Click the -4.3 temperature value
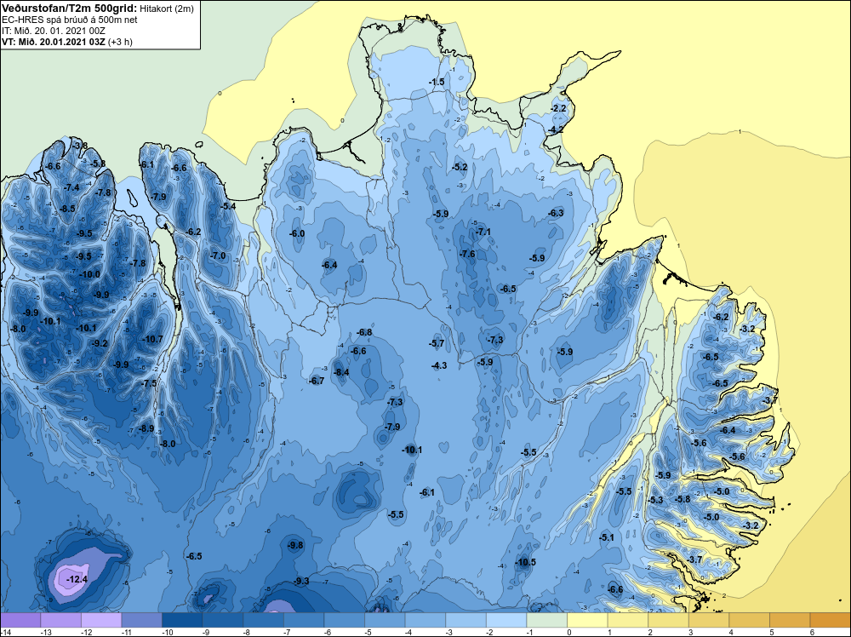The image size is (851, 637). click(439, 365)
